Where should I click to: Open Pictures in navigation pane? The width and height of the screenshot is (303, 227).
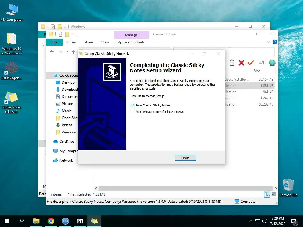click(x=65, y=104)
